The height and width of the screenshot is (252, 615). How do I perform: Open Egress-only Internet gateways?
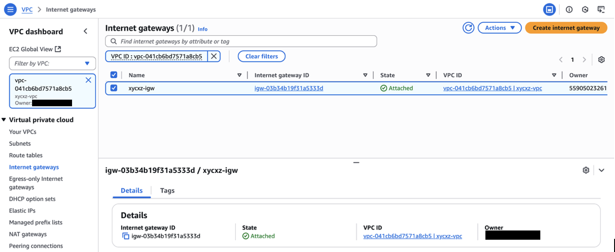click(36, 183)
